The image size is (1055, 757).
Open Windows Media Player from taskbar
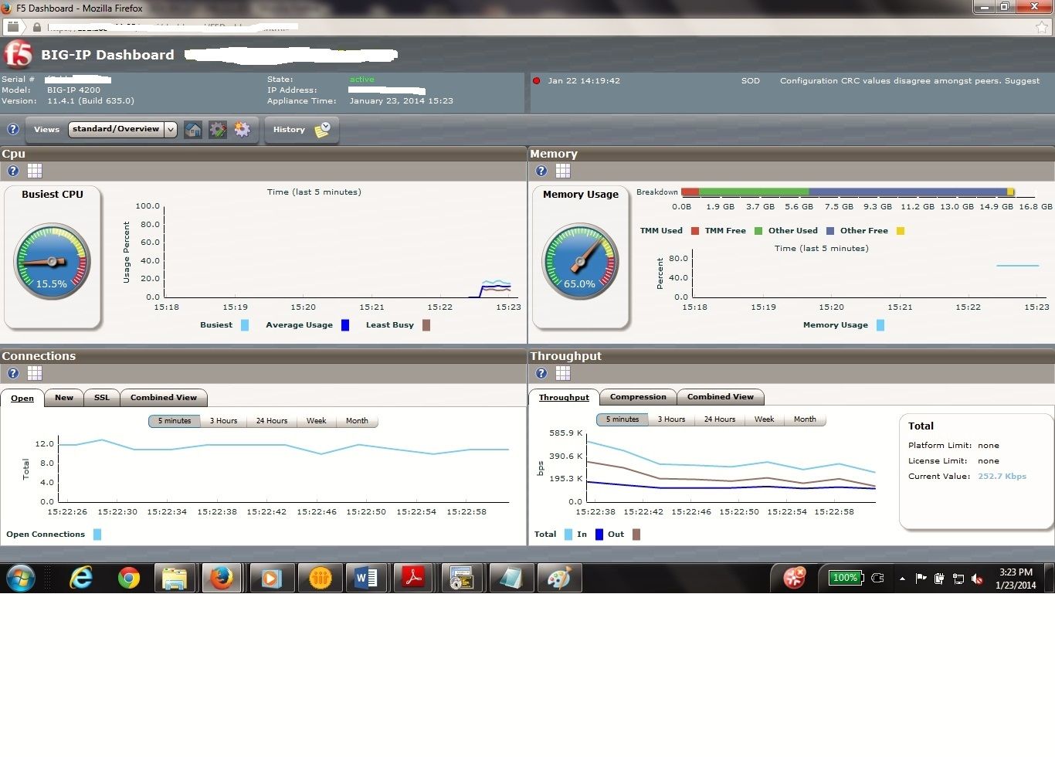click(270, 578)
